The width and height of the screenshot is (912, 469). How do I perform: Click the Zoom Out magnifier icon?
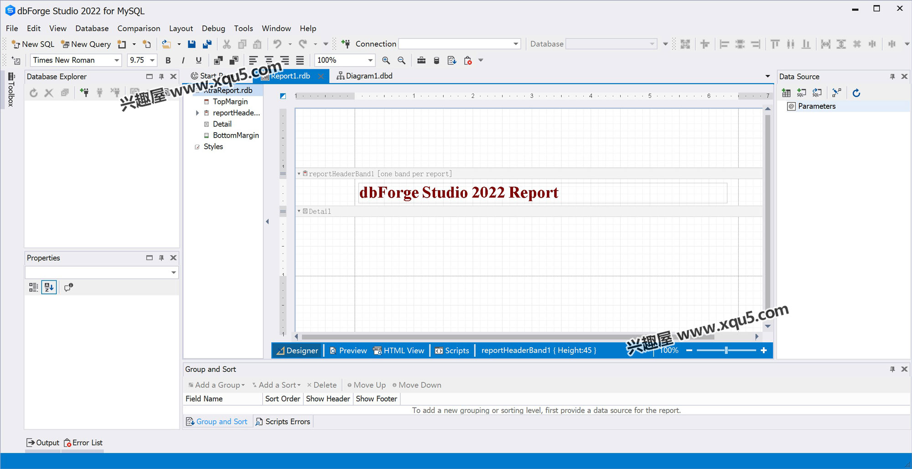click(401, 60)
